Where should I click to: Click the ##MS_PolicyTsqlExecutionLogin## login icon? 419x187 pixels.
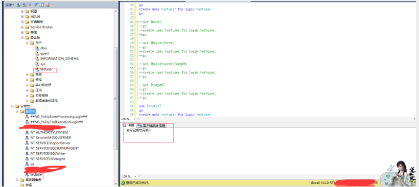27,122
